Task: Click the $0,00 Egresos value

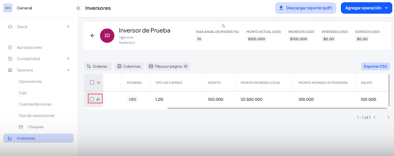Action: pos(362,39)
